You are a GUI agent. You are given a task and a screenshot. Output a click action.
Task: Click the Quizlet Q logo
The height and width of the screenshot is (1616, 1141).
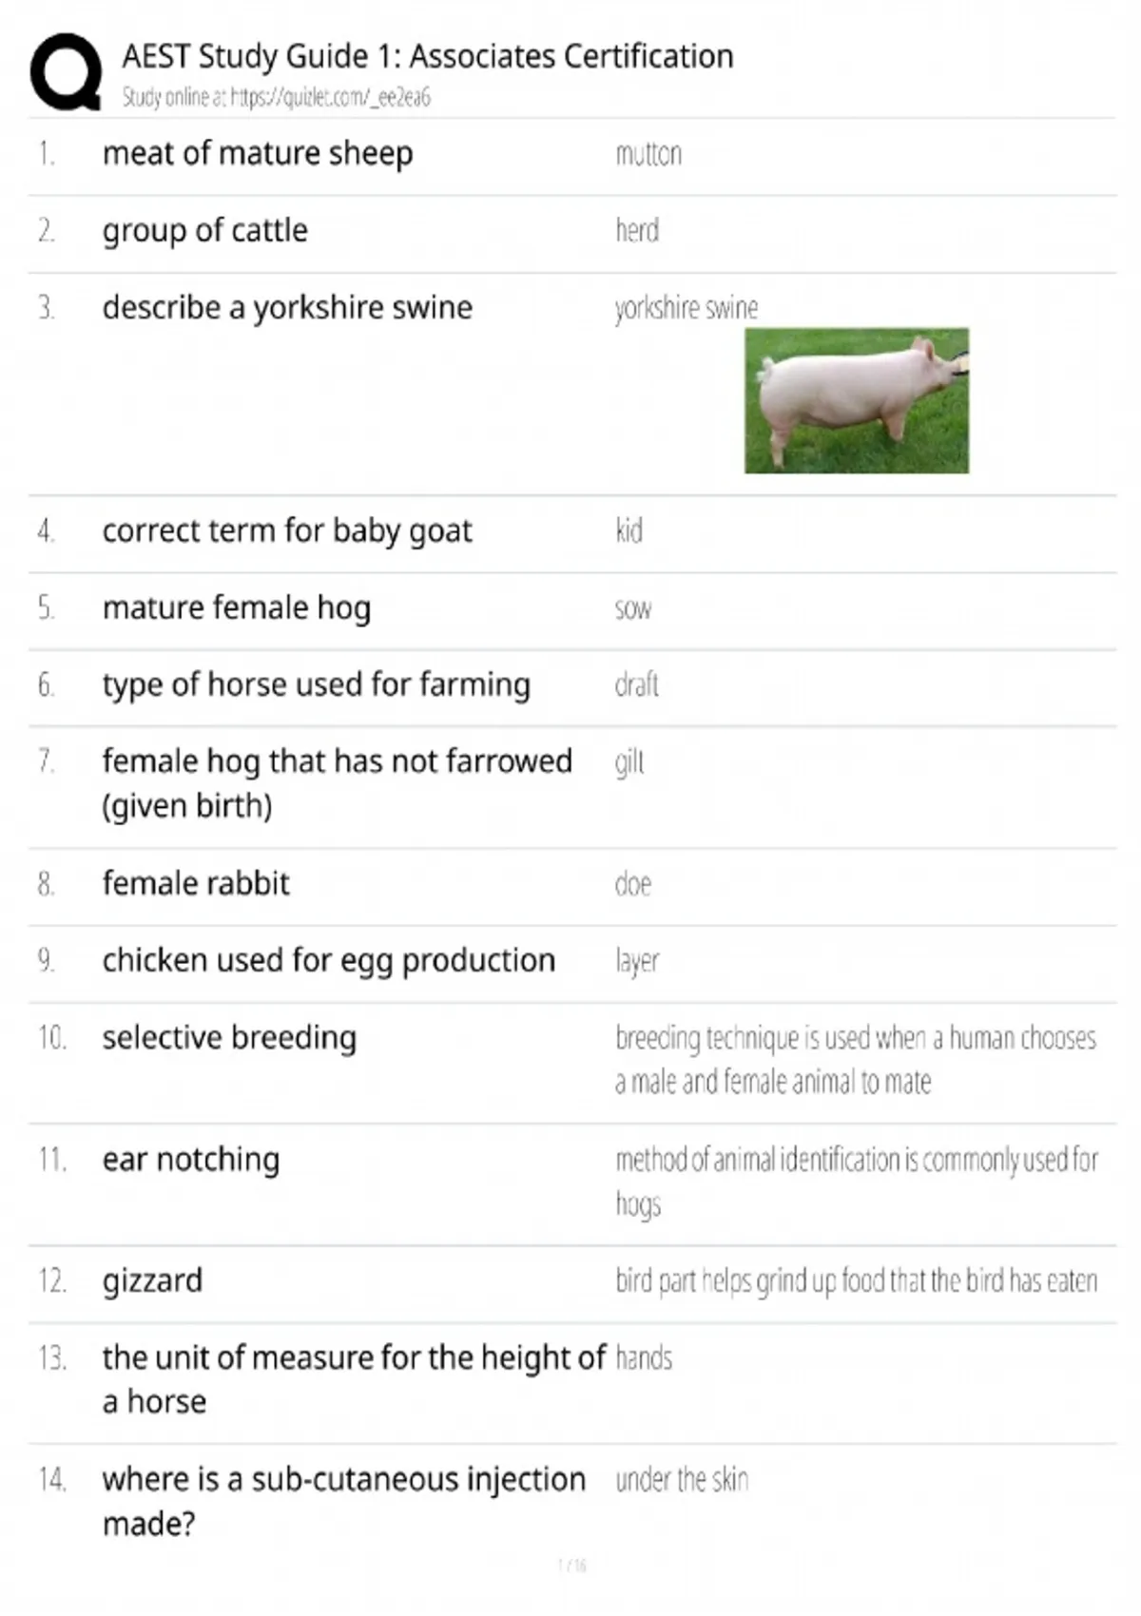coord(65,71)
